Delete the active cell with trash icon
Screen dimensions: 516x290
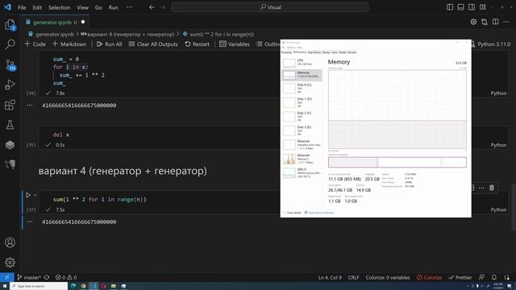(x=492, y=188)
